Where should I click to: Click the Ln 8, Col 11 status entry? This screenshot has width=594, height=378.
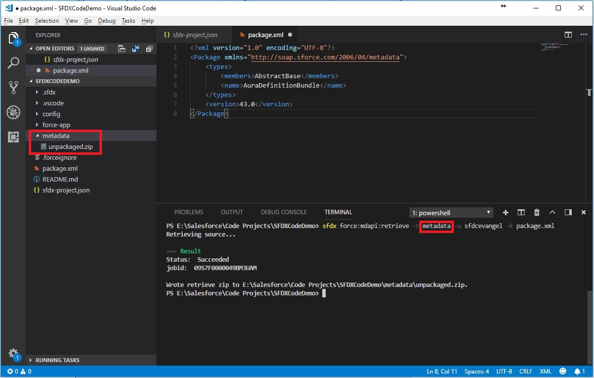(x=442, y=372)
